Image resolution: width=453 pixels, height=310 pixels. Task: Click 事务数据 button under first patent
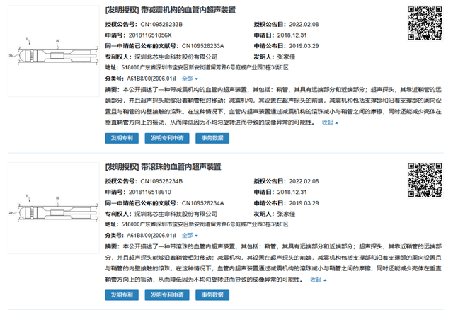coord(212,138)
